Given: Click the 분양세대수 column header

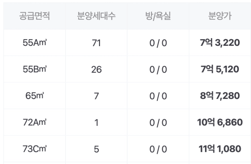Looking at the screenshot, I should pyautogui.click(x=96, y=16).
